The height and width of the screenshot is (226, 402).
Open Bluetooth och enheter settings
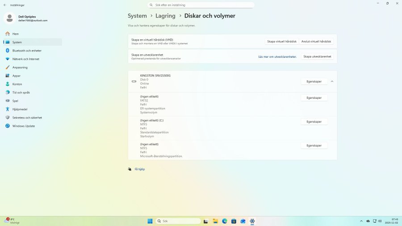(x=27, y=50)
